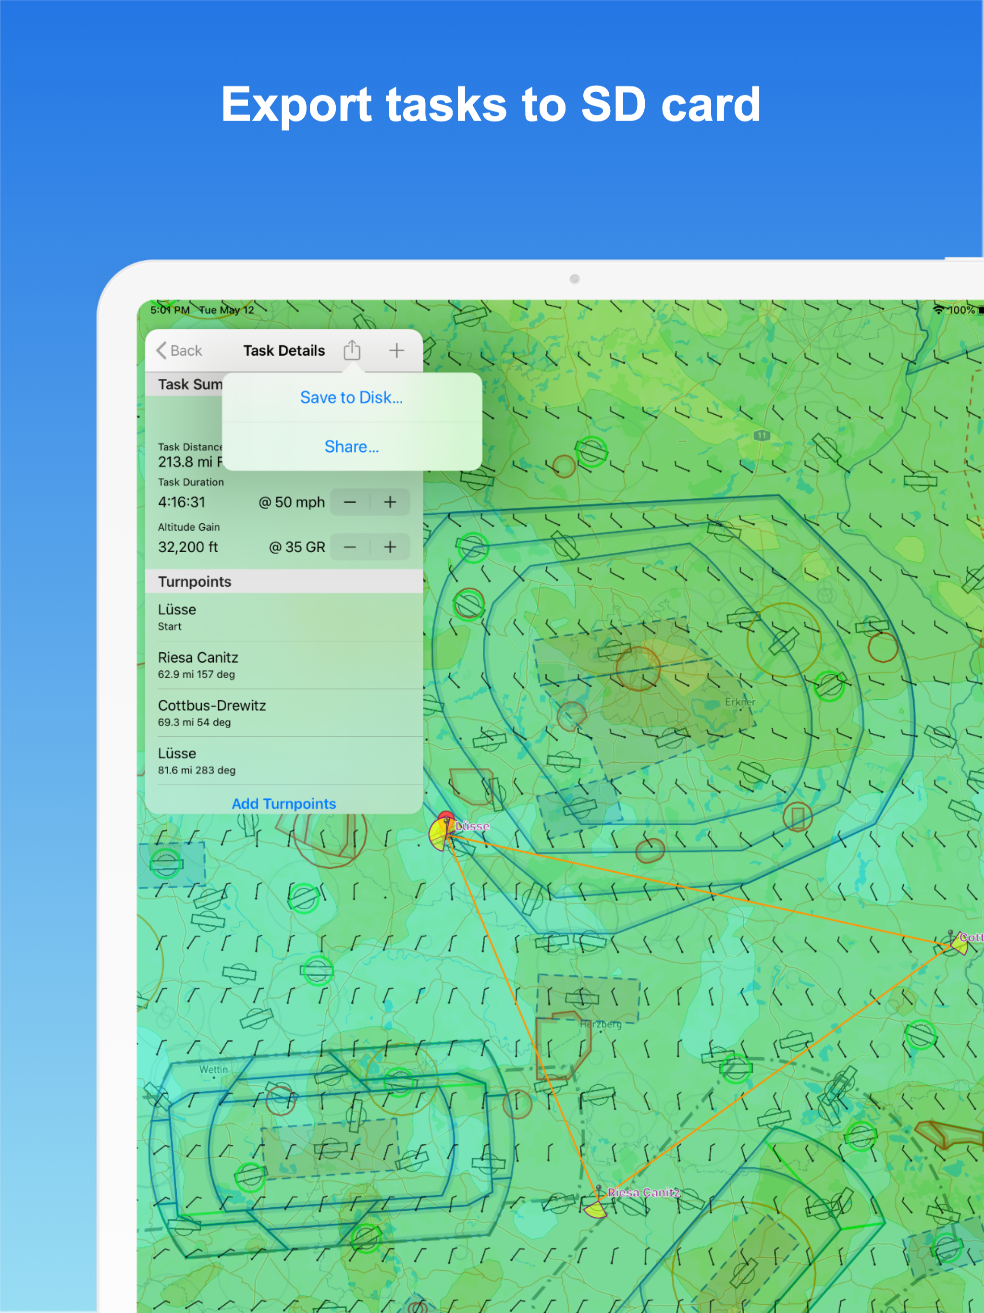Choose Share… in the popup menu
This screenshot has height=1313, width=984.
tap(351, 446)
